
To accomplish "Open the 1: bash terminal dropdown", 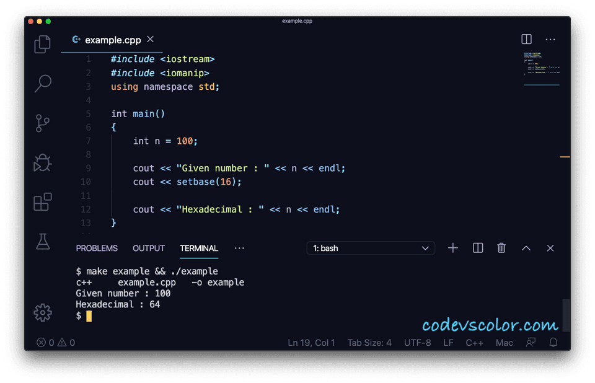I will click(370, 248).
